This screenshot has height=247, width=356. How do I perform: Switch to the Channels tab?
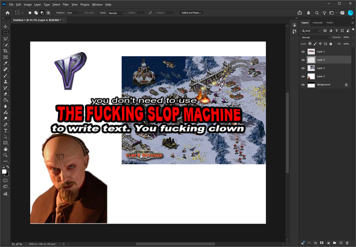click(x=318, y=23)
